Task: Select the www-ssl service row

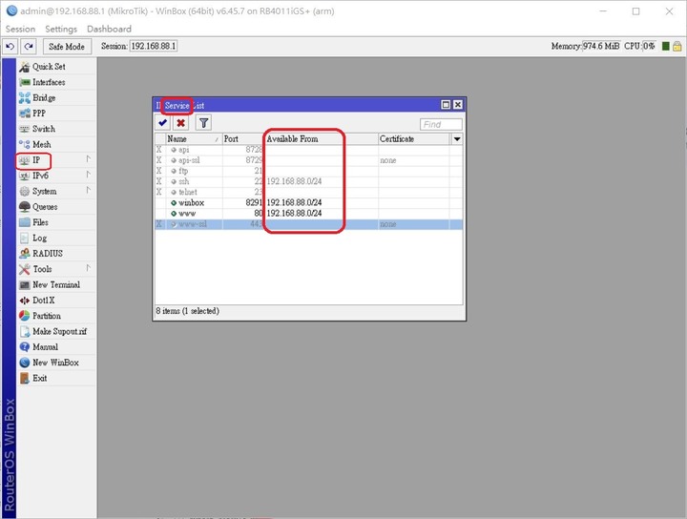Action: click(309, 224)
